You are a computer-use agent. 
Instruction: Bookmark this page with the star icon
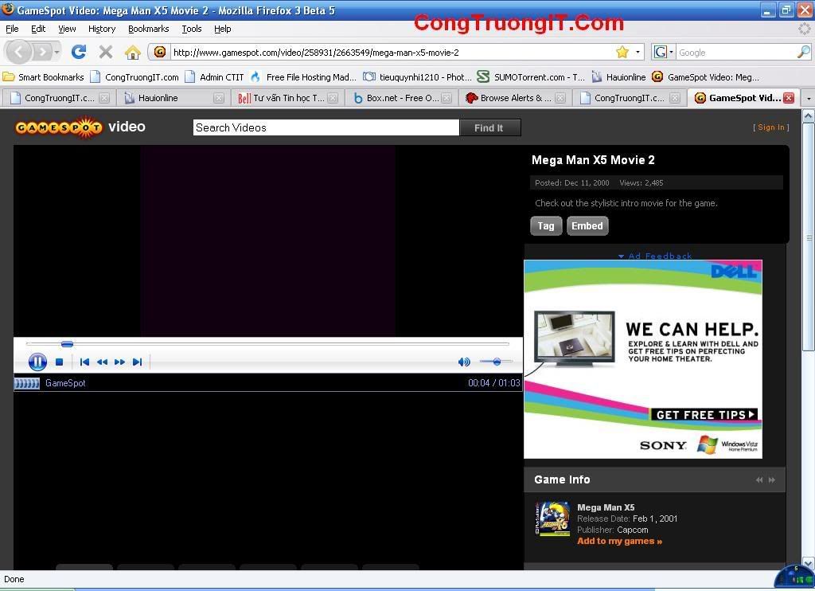[622, 52]
